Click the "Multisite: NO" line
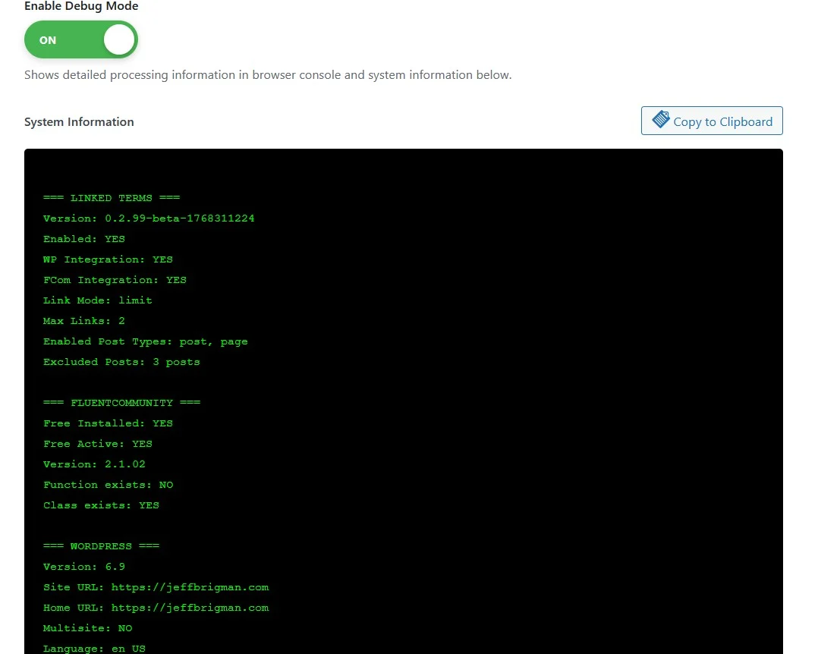 (x=88, y=628)
